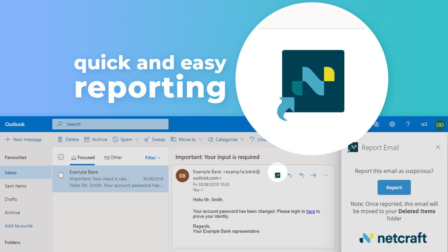The width and height of the screenshot is (448, 252).
Task: Click the blue Report button
Action: (394, 187)
